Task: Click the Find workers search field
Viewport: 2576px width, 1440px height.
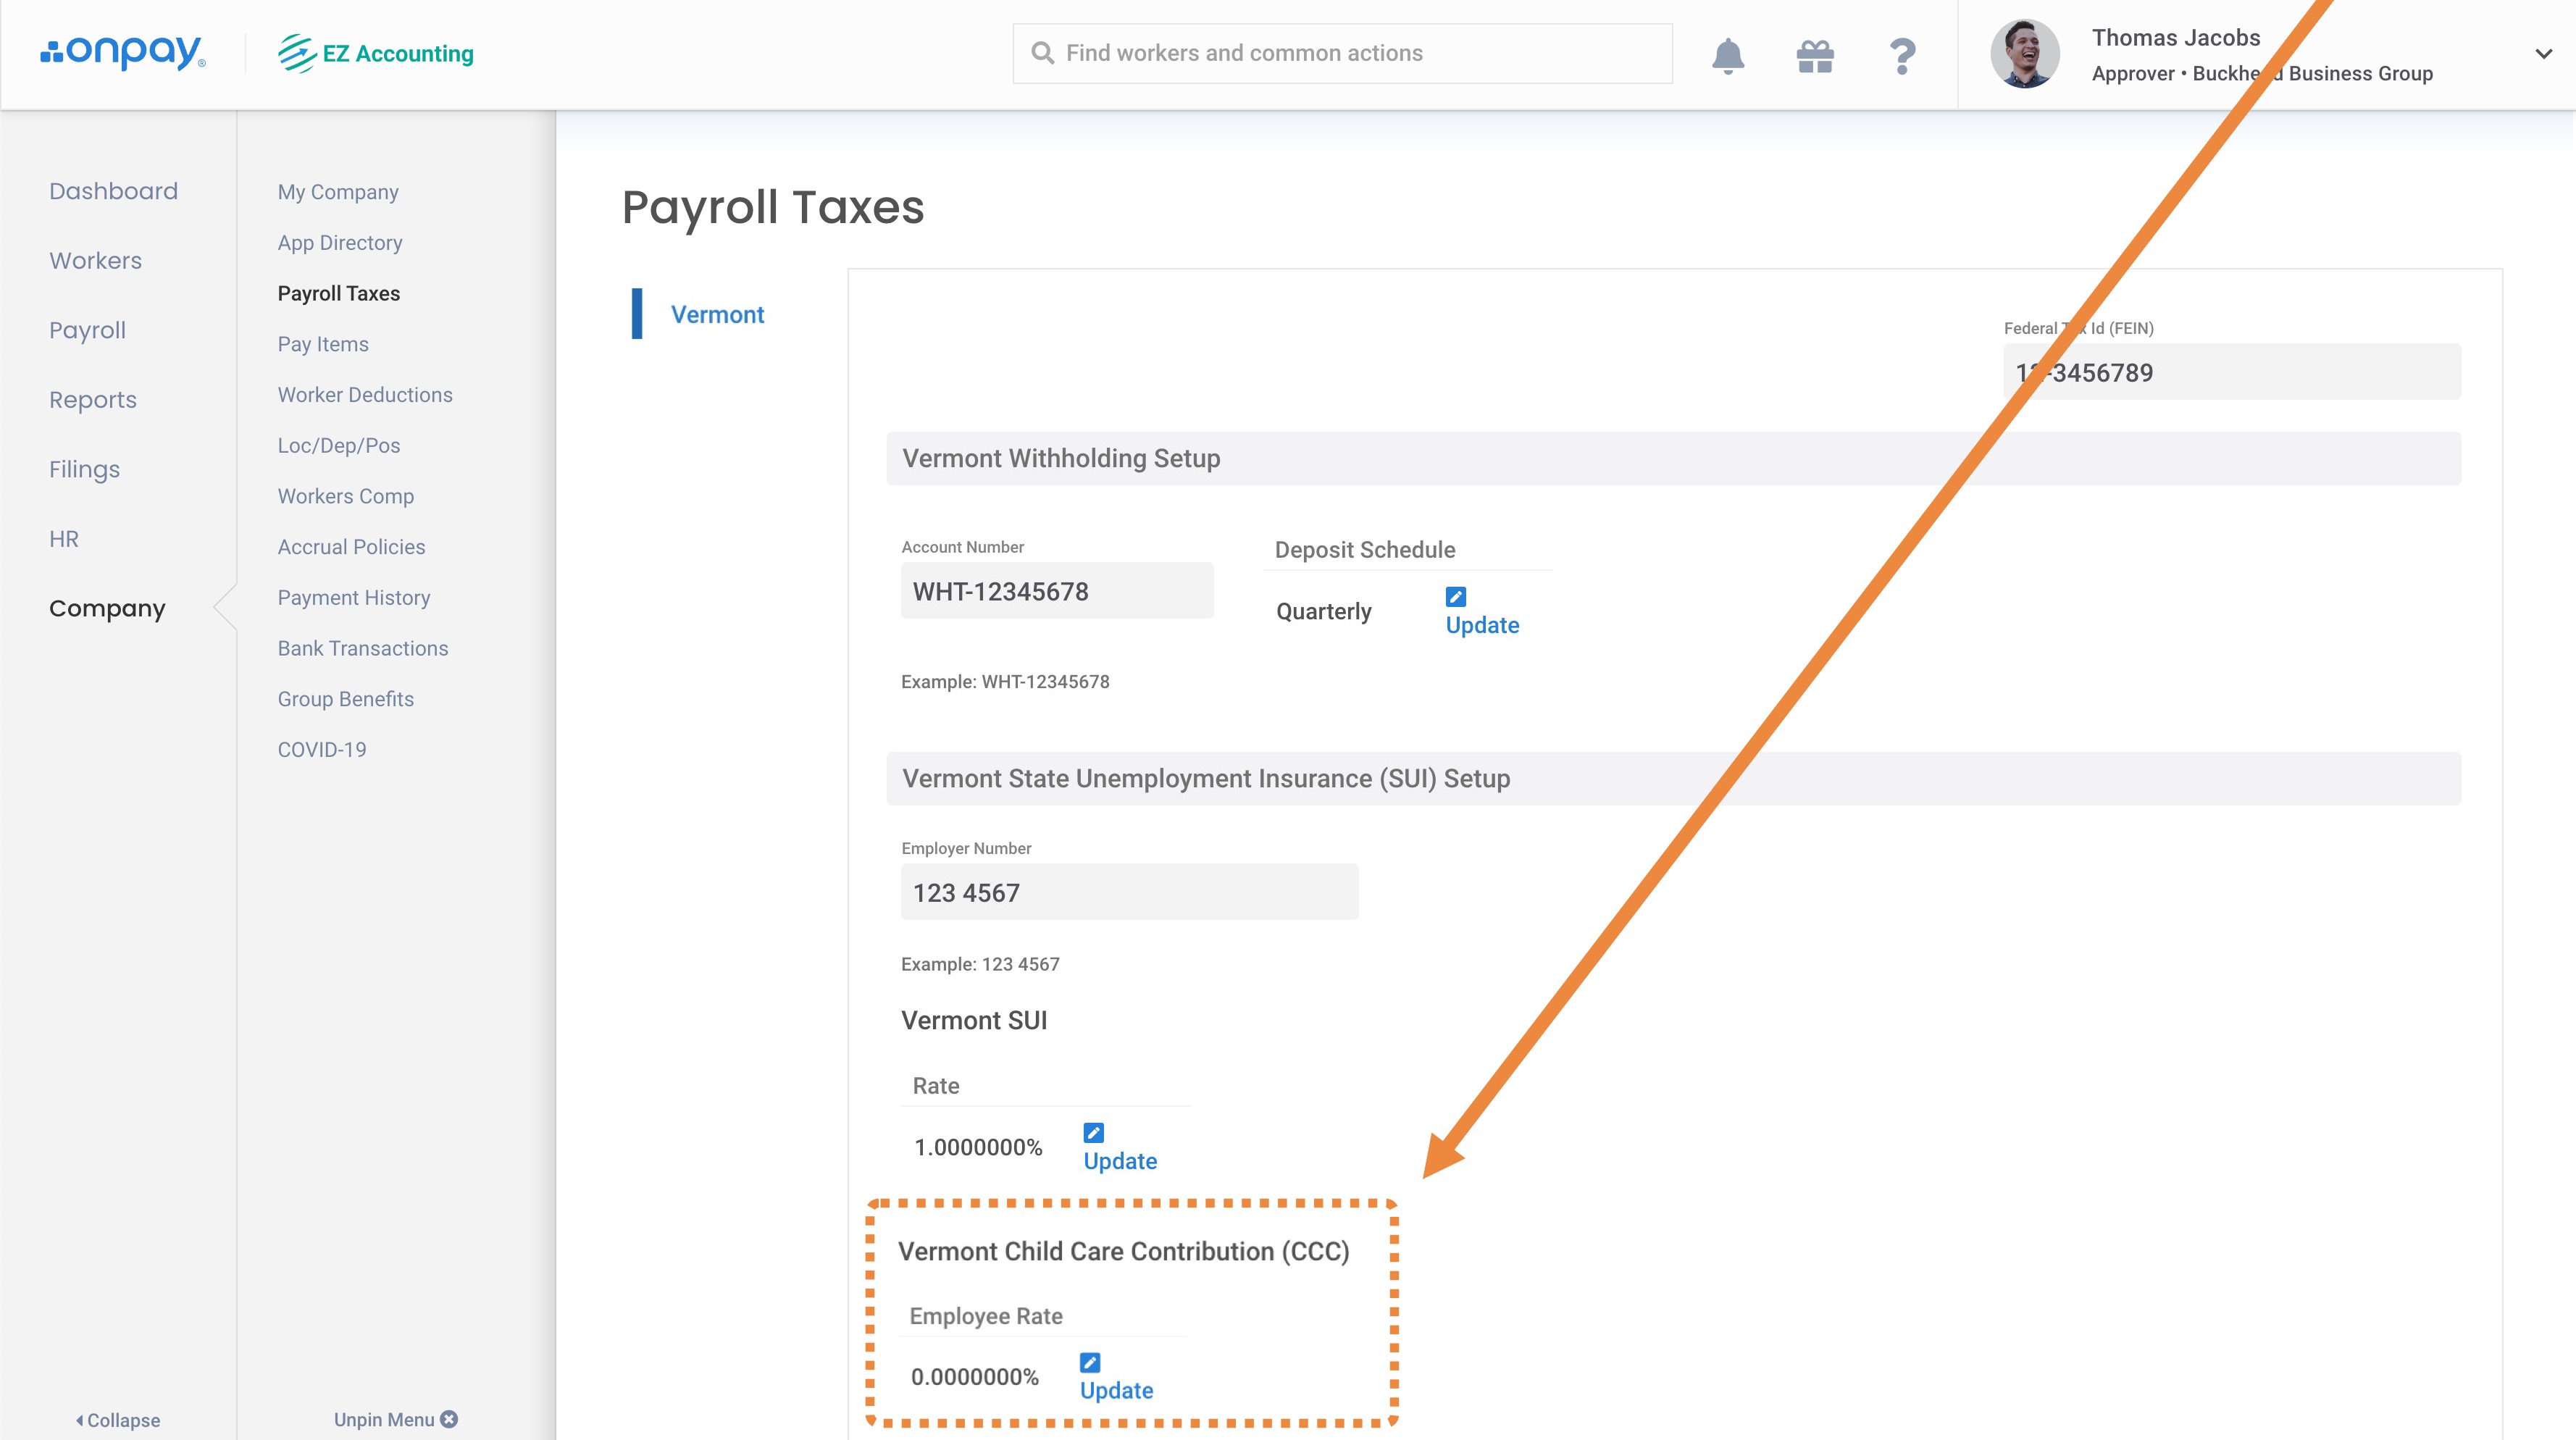Action: point(1342,54)
